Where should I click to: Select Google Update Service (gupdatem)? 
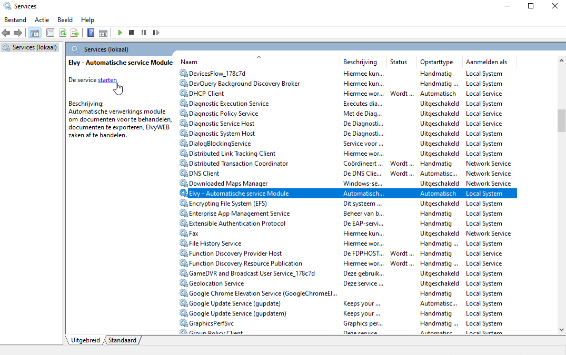pos(348,313)
